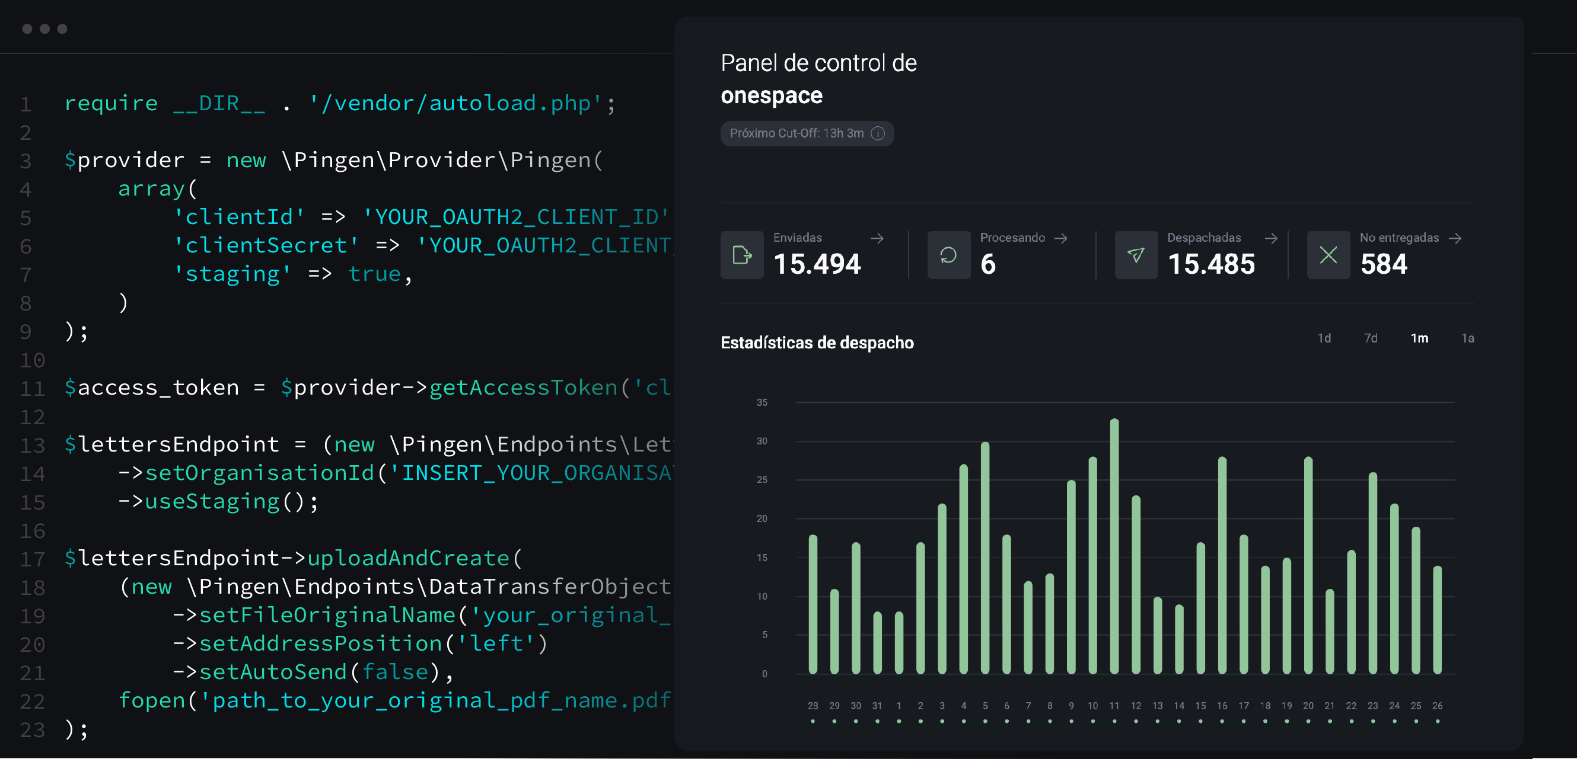
Task: Select the Enviadas document icon
Action: pyautogui.click(x=741, y=255)
